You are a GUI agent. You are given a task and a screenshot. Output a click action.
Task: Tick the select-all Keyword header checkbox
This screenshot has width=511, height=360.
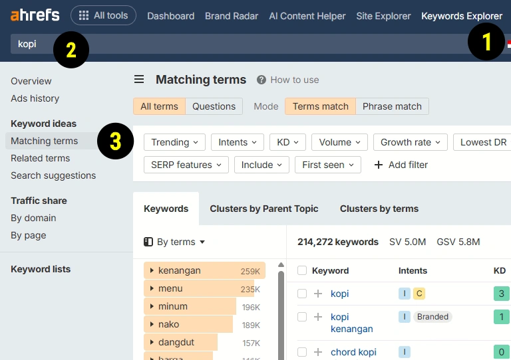tap(302, 270)
